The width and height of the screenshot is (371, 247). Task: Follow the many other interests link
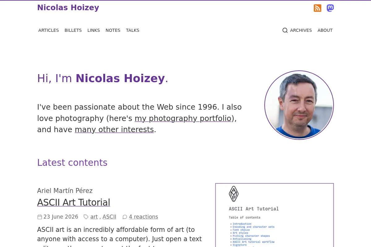tap(114, 130)
